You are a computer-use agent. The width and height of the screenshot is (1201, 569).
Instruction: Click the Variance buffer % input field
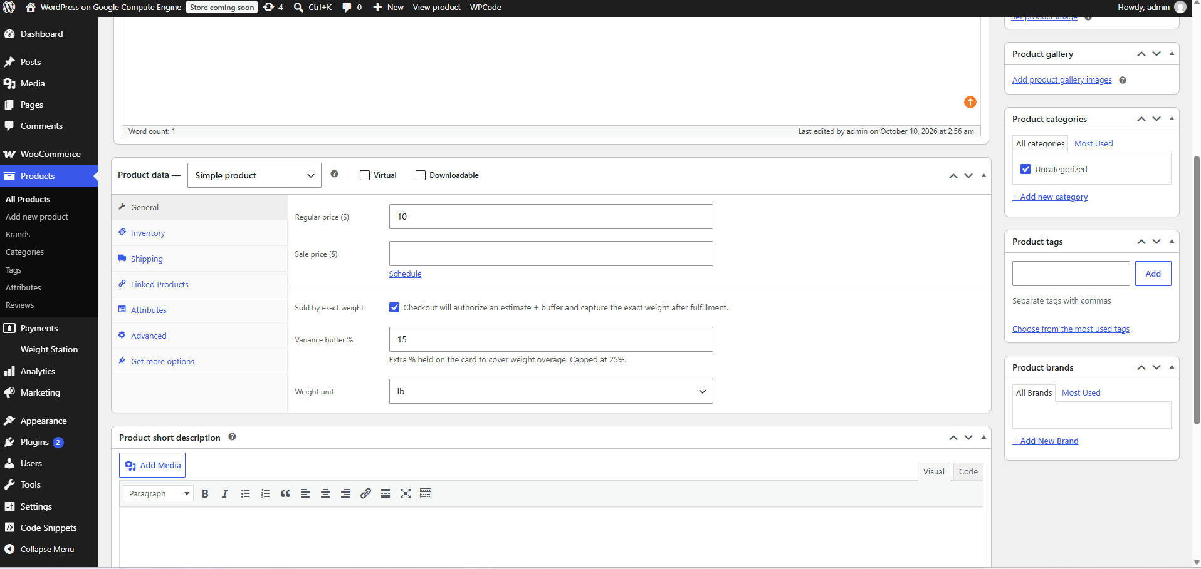551,339
